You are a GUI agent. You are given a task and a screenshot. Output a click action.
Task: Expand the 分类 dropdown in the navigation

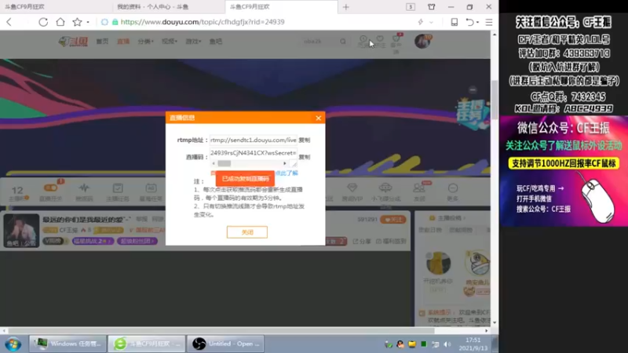tap(145, 42)
